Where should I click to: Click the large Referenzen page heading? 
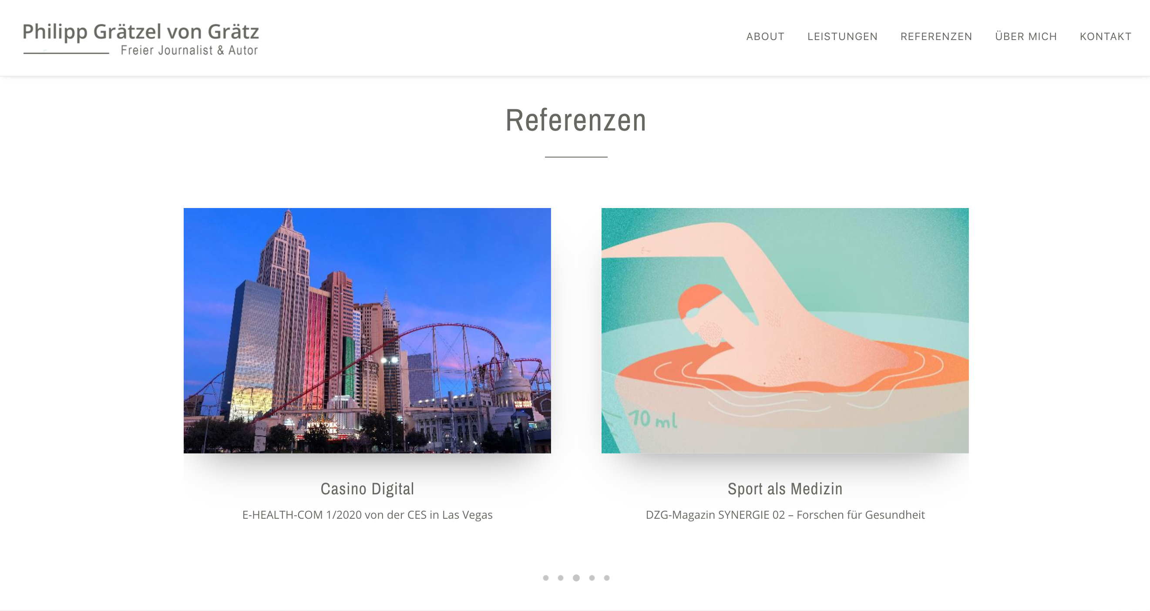[x=576, y=120]
